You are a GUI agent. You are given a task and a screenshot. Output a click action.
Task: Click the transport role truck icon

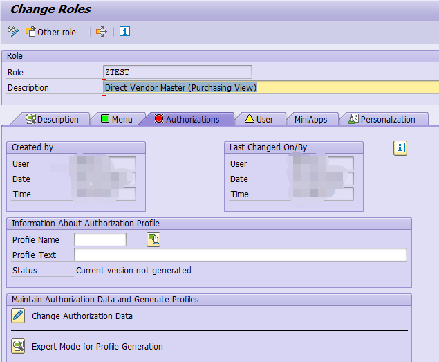(102, 31)
